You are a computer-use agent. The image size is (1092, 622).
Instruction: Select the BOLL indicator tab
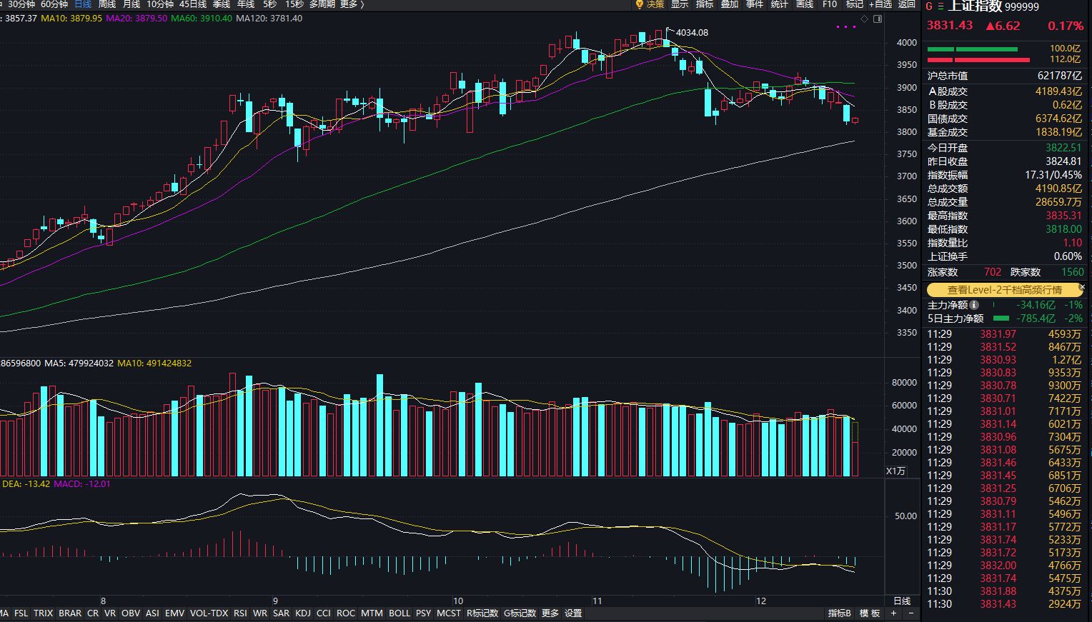[399, 613]
